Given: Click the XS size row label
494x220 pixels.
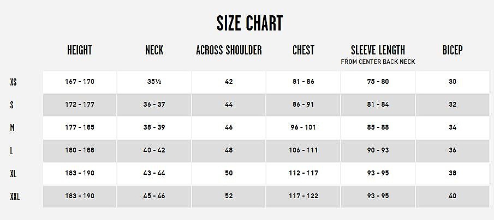Looking at the screenshot, I should [x=13, y=82].
